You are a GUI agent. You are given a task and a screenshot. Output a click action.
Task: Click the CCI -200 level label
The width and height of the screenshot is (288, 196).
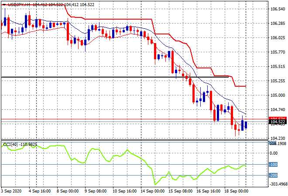tap(273, 176)
